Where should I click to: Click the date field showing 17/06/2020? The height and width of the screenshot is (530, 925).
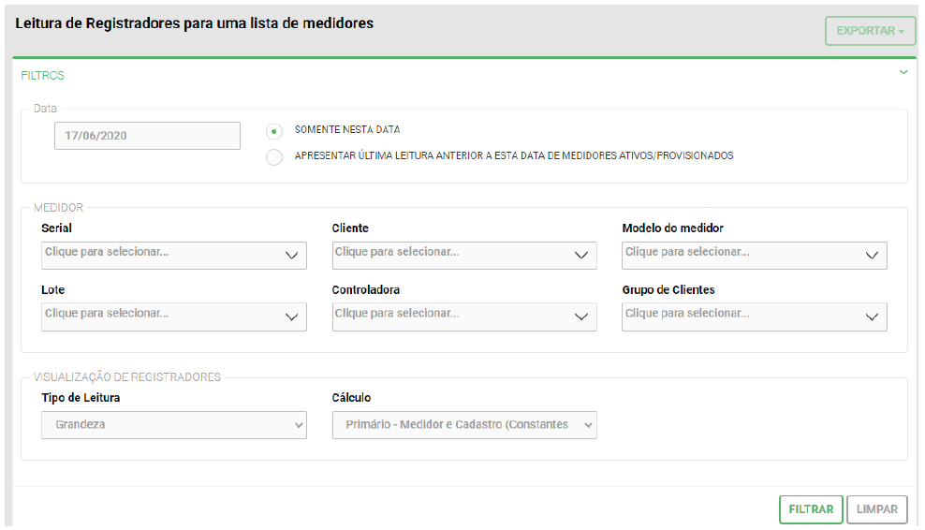click(148, 136)
